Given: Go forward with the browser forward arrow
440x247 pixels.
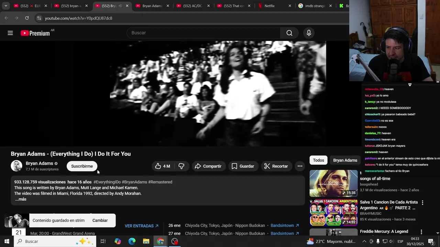Looking at the screenshot, I should pos(16,18).
